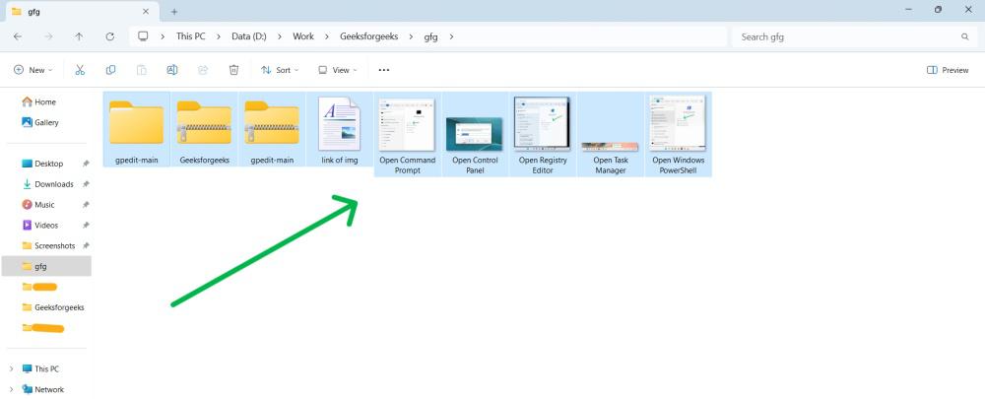Select Open Registry Editor image thumbnail
985x399 pixels.
(x=542, y=123)
